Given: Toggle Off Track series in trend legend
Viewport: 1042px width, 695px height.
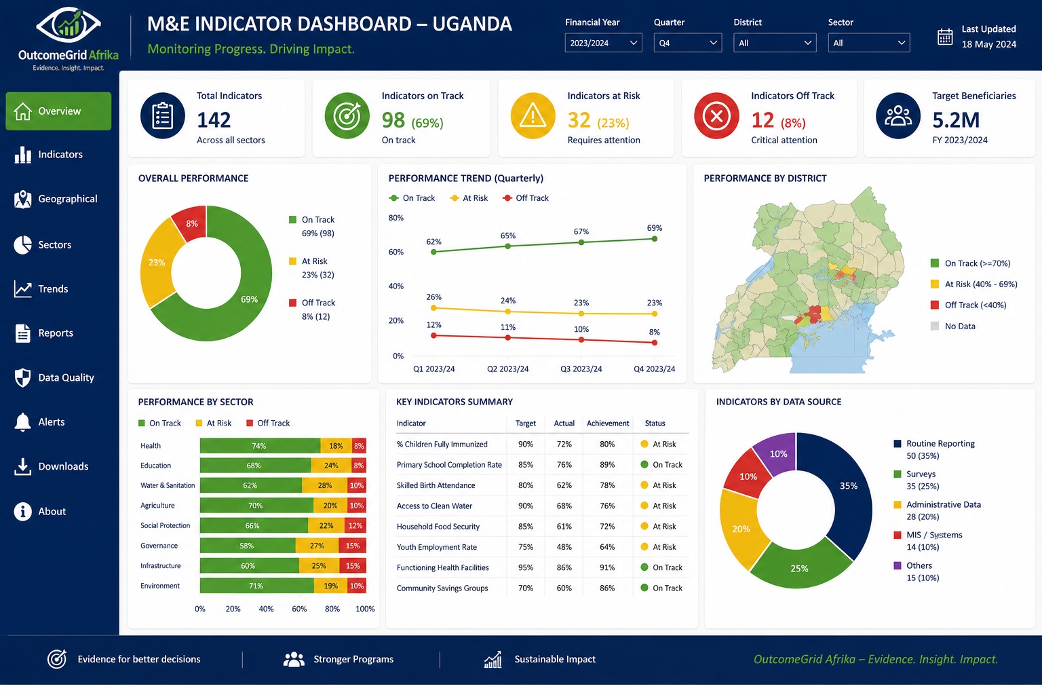Looking at the screenshot, I should (x=526, y=198).
